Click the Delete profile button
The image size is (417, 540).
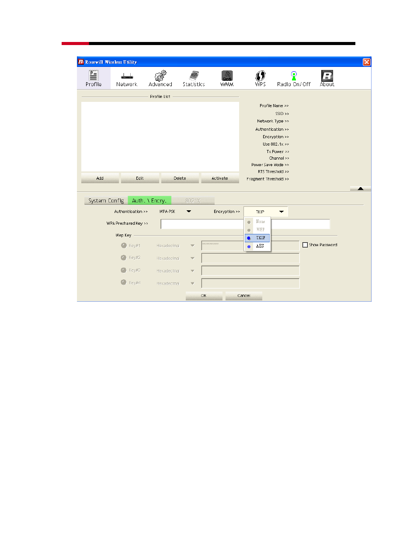pos(180,178)
